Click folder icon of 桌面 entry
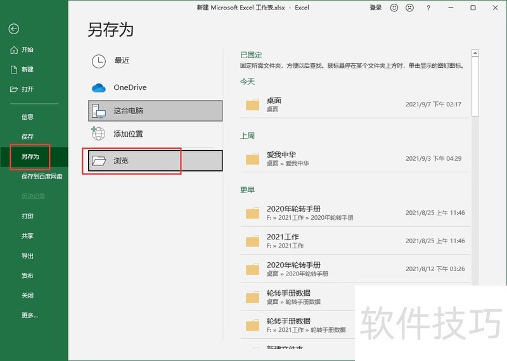Viewport: 507px width, 361px height. [x=252, y=104]
